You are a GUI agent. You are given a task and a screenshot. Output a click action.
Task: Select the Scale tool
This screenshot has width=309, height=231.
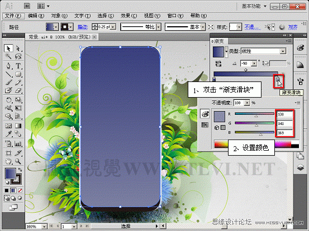18,100
